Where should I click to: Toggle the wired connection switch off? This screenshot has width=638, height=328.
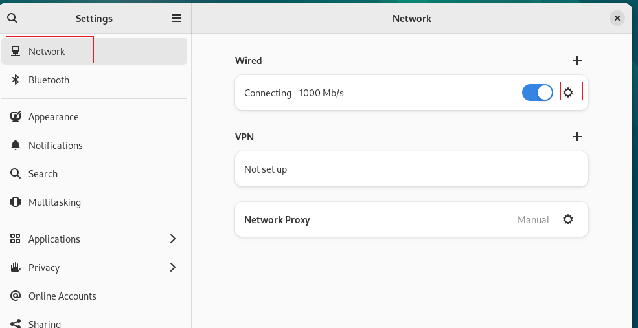[537, 93]
